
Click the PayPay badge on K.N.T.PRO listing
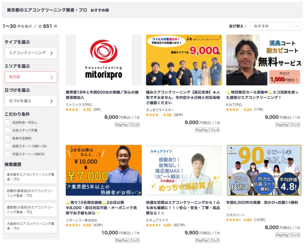click(x=282, y=125)
